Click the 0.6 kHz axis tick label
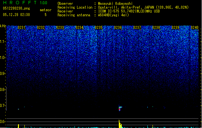The width and height of the screenshot is (202, 128). (x=3, y=122)
